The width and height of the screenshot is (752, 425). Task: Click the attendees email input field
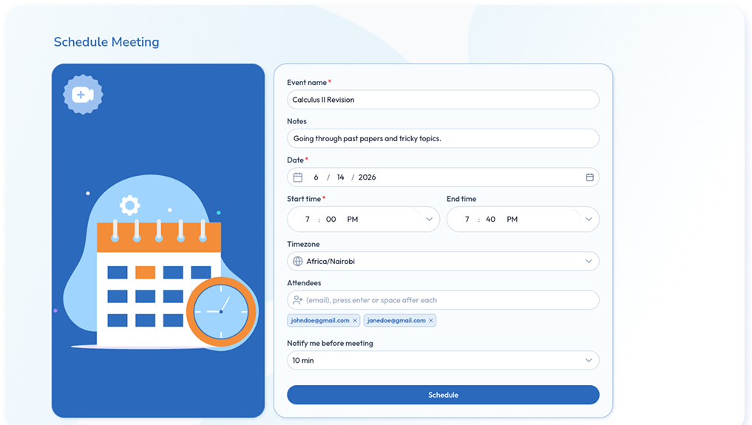pos(443,300)
